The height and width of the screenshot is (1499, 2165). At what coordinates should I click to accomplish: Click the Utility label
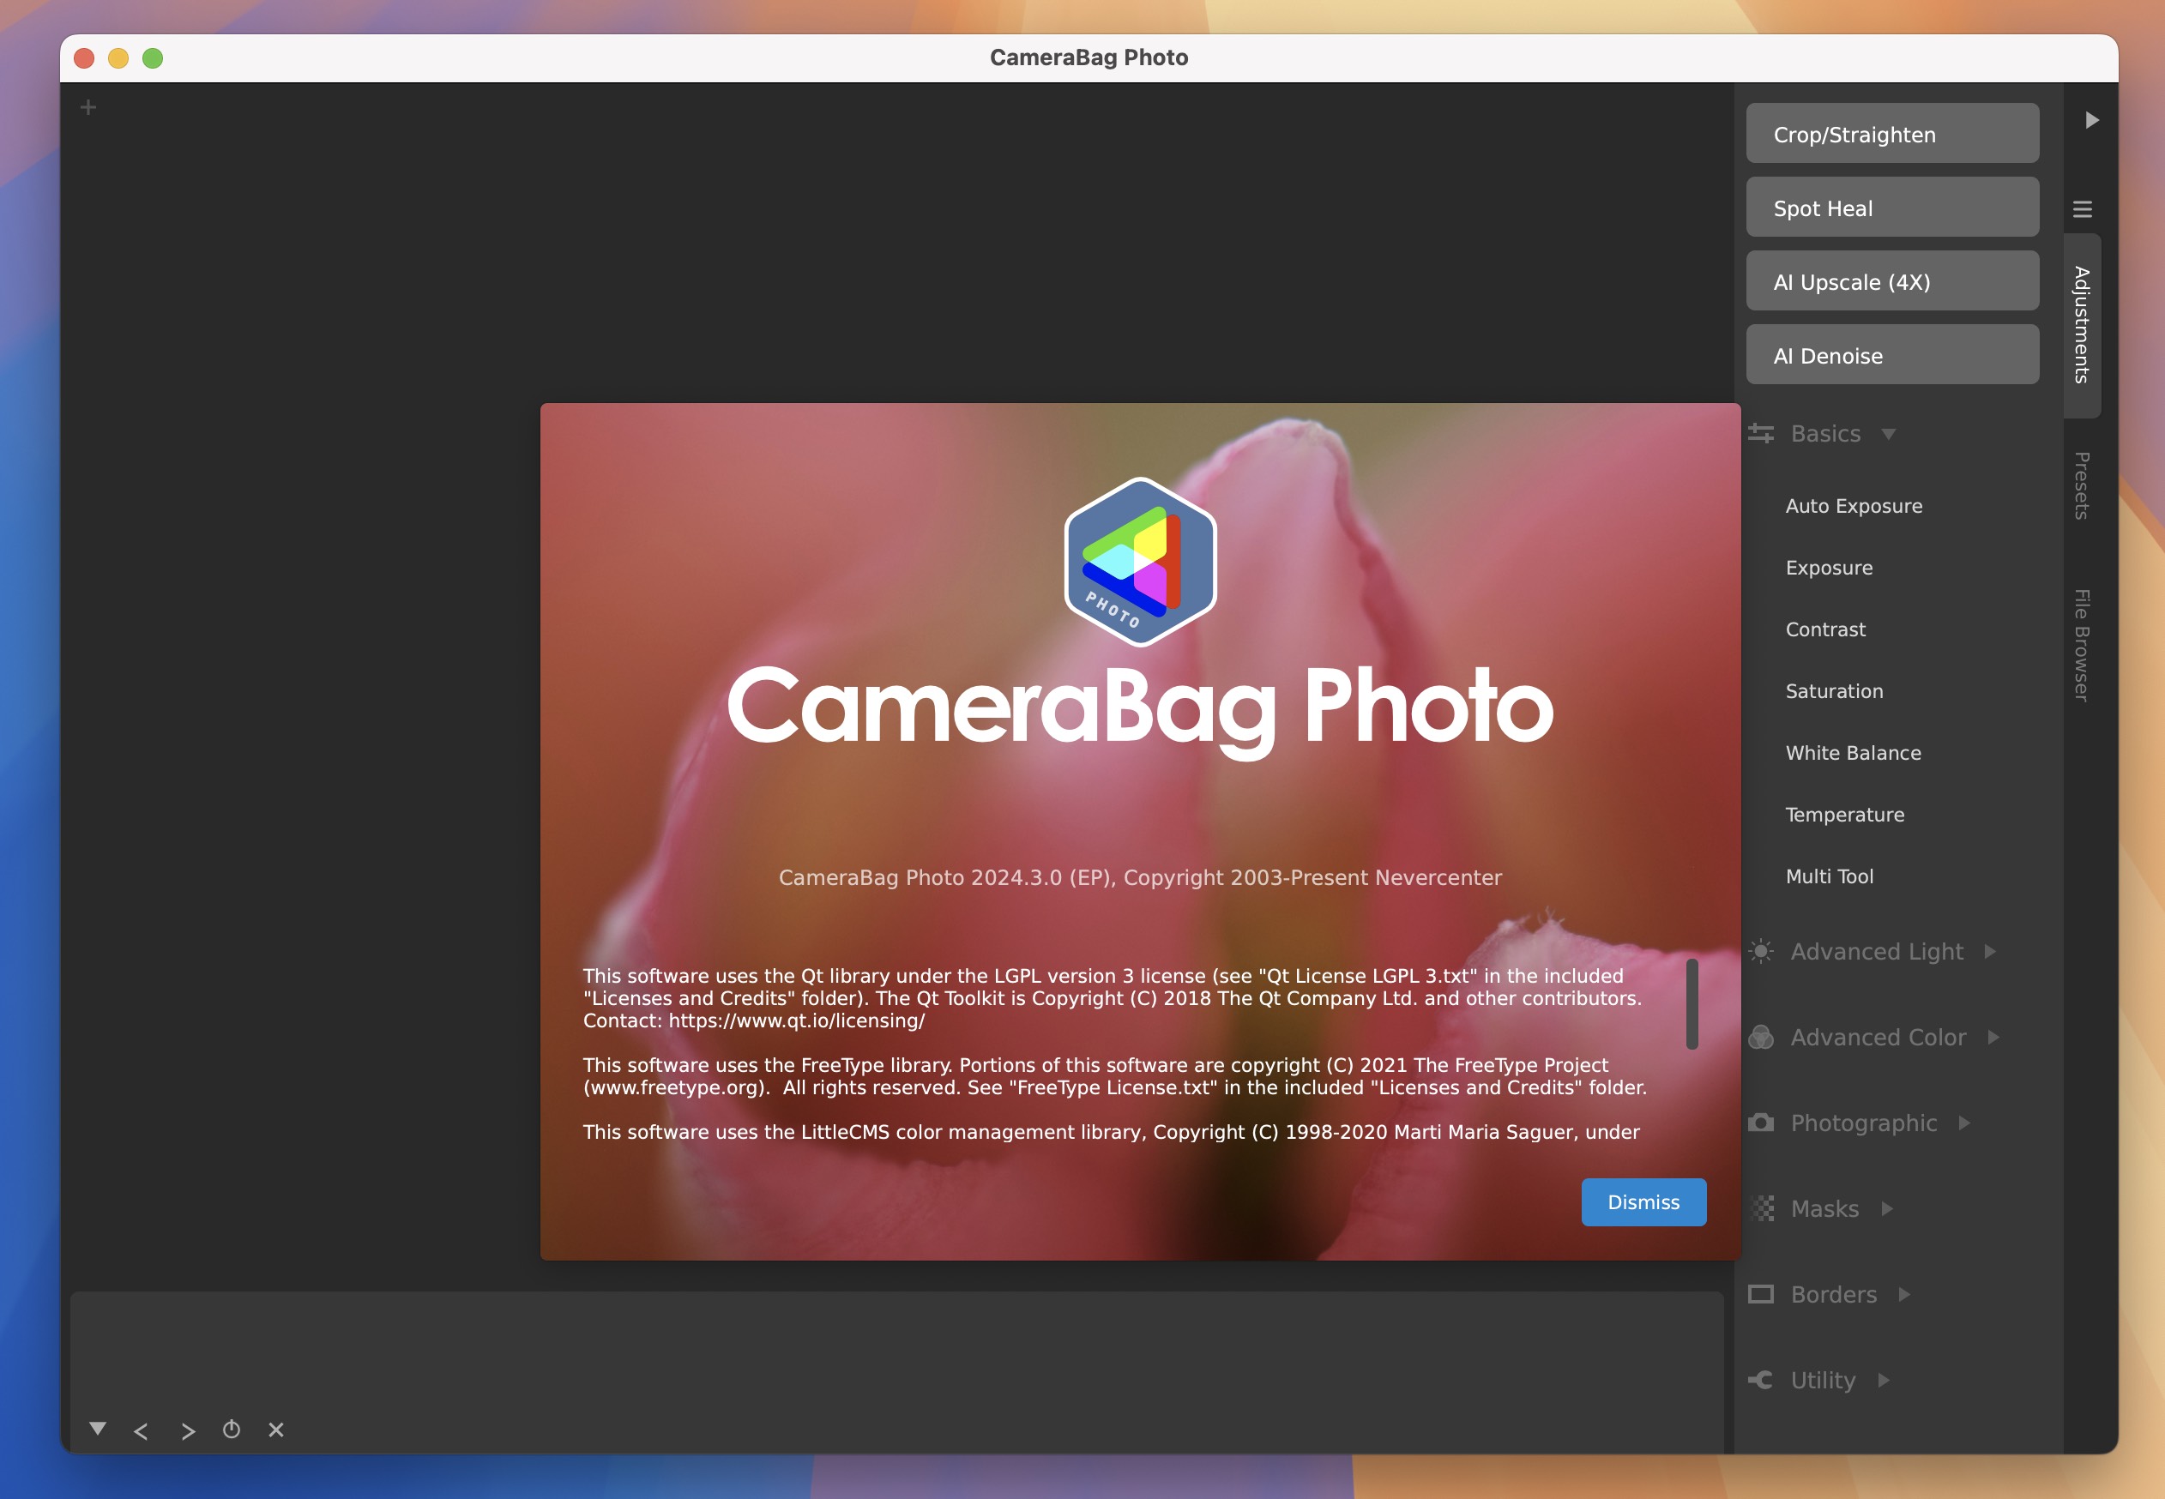coord(1823,1380)
